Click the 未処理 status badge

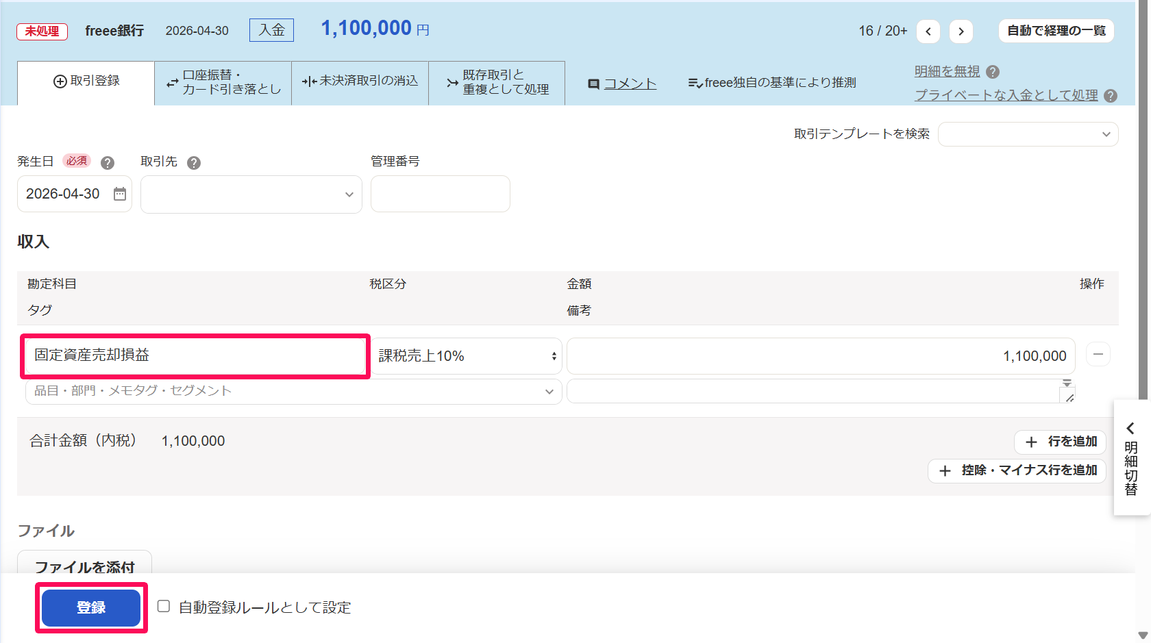(x=42, y=31)
